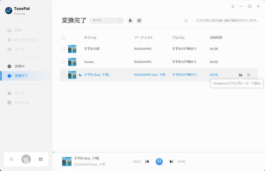Click the Tamaki row album すずめの戸締まり
The image size is (265, 171).
184,62
